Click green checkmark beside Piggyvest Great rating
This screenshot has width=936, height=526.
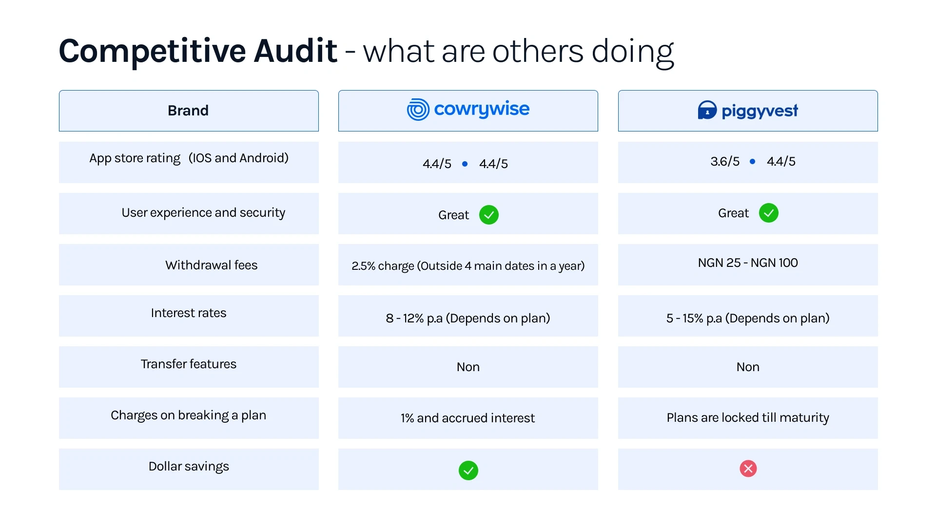pos(768,213)
